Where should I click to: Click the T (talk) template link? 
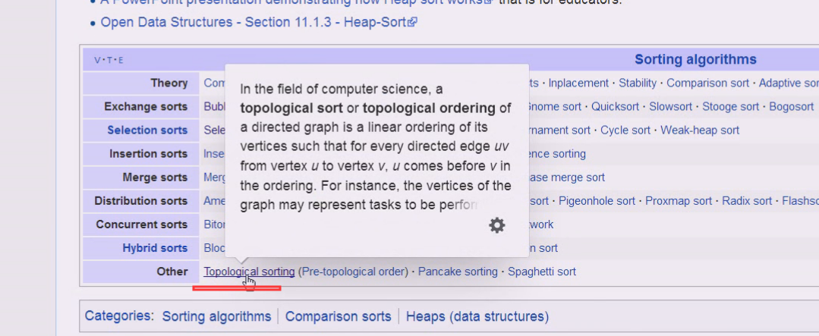tap(109, 61)
